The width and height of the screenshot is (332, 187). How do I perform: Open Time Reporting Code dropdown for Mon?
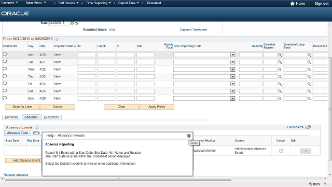(233, 55)
